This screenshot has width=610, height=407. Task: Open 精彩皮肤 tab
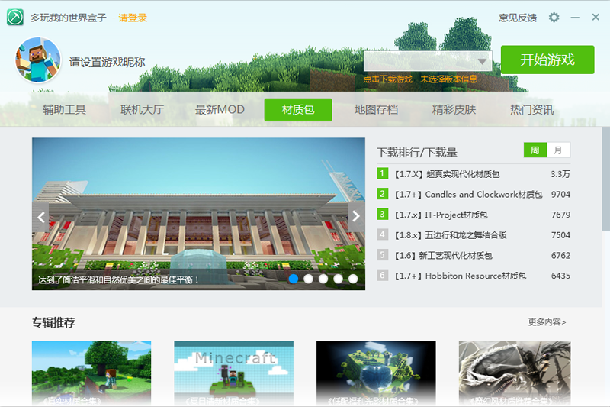[454, 109]
